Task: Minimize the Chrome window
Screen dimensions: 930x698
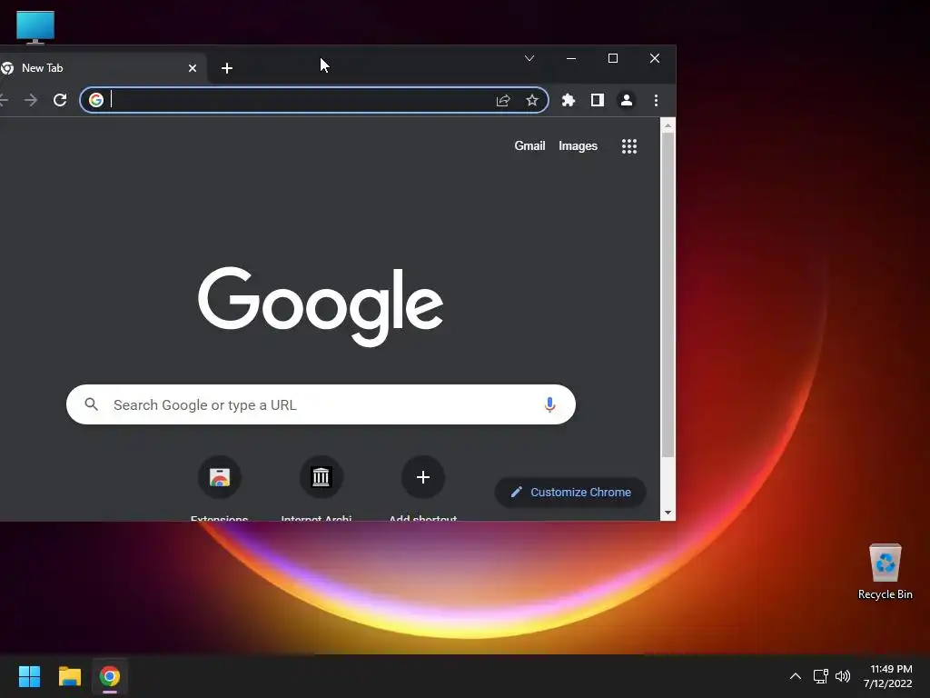Action: click(571, 58)
